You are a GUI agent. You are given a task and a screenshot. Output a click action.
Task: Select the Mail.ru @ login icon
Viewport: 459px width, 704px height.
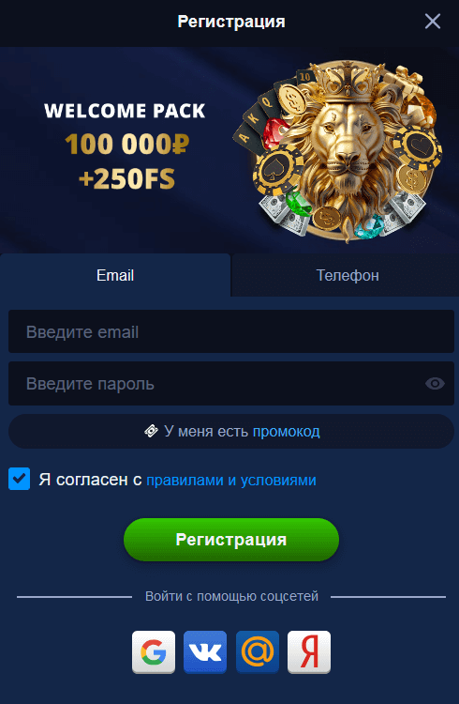pos(258,651)
